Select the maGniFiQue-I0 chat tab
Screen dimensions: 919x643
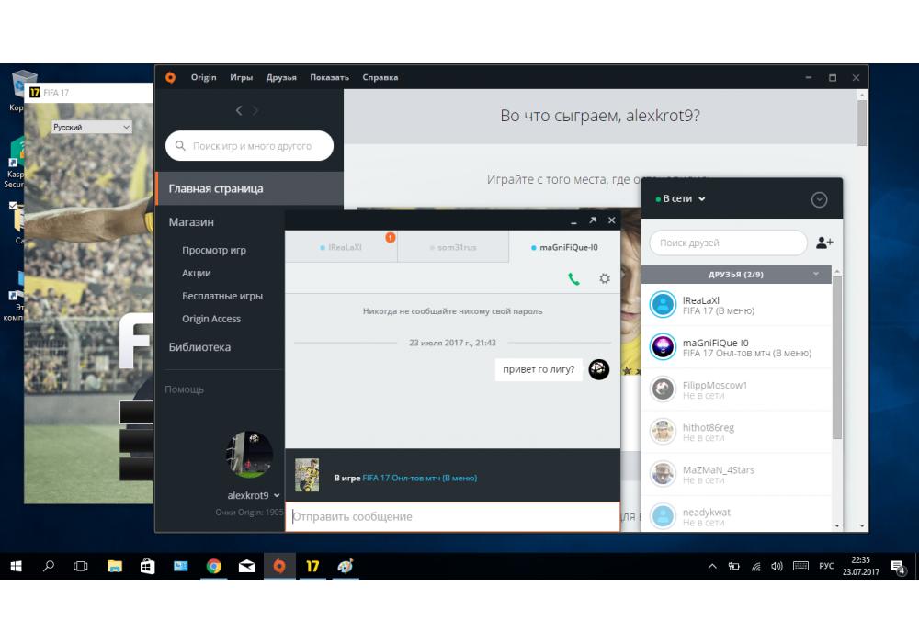[564, 247]
